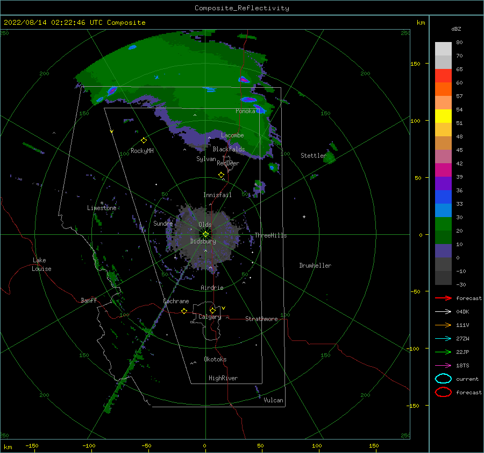Image resolution: width=484 pixels, height=453 pixels.
Task: Select the 51 dBZ yellow color swatch
Action: coord(443,116)
